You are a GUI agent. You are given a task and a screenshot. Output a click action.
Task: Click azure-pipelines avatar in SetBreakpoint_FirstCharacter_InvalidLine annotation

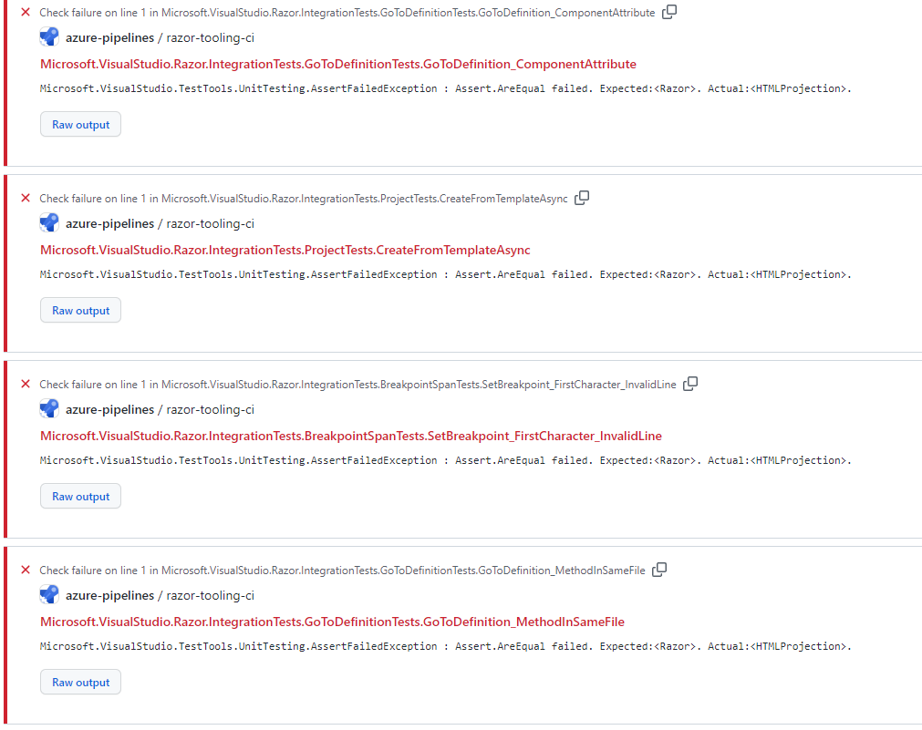pos(49,408)
